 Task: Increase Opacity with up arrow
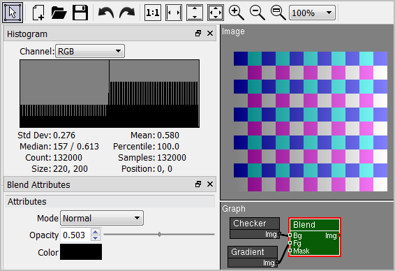click(95, 232)
